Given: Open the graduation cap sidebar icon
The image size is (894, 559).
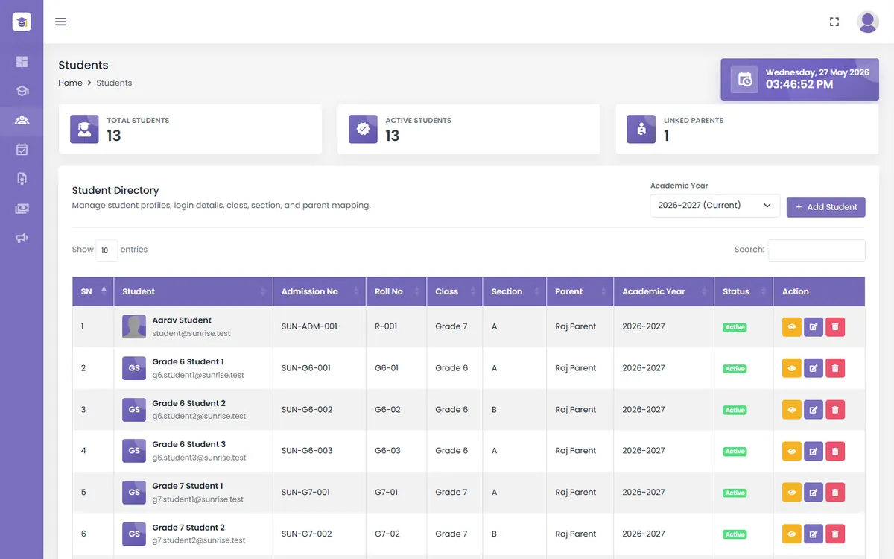Looking at the screenshot, I should (x=22, y=91).
